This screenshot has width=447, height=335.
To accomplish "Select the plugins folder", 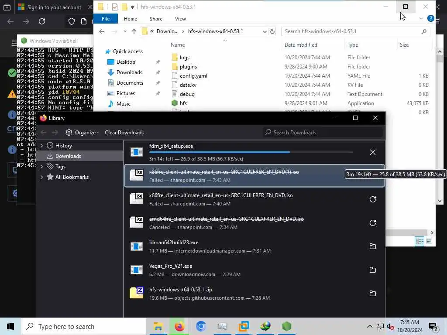I will click(x=188, y=67).
